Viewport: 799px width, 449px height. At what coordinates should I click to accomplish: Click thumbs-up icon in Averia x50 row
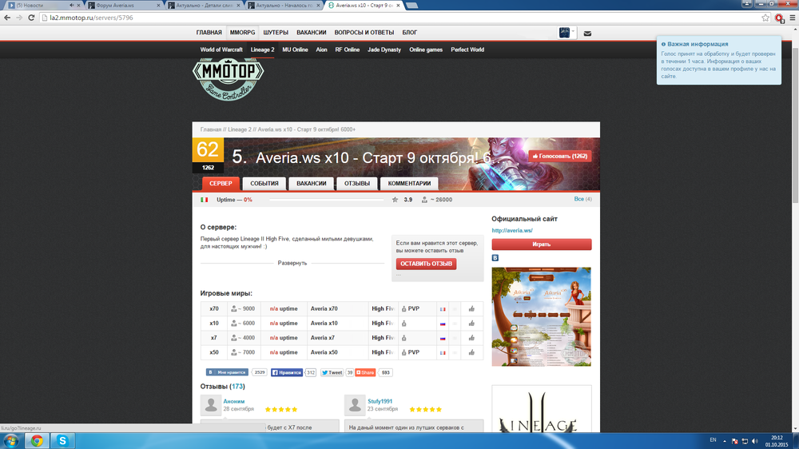(x=472, y=352)
